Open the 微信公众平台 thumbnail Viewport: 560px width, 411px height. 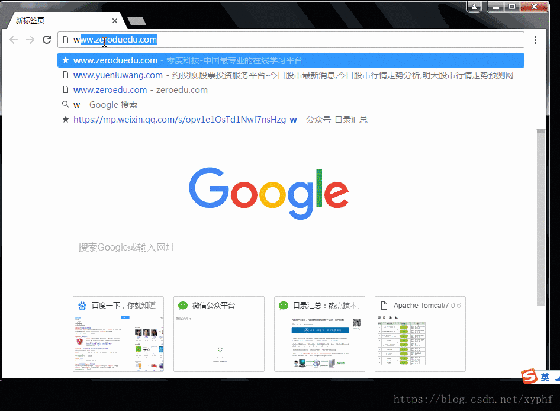point(219,334)
